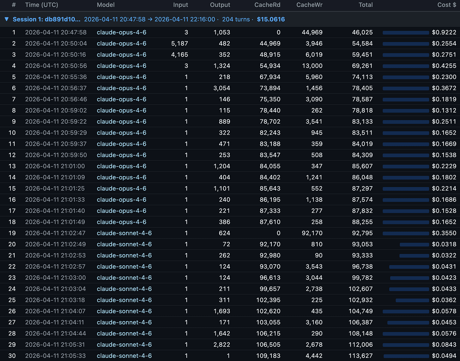The width and height of the screenshot is (460, 361).
Task: Sort by the Input column header
Action: (x=180, y=5)
